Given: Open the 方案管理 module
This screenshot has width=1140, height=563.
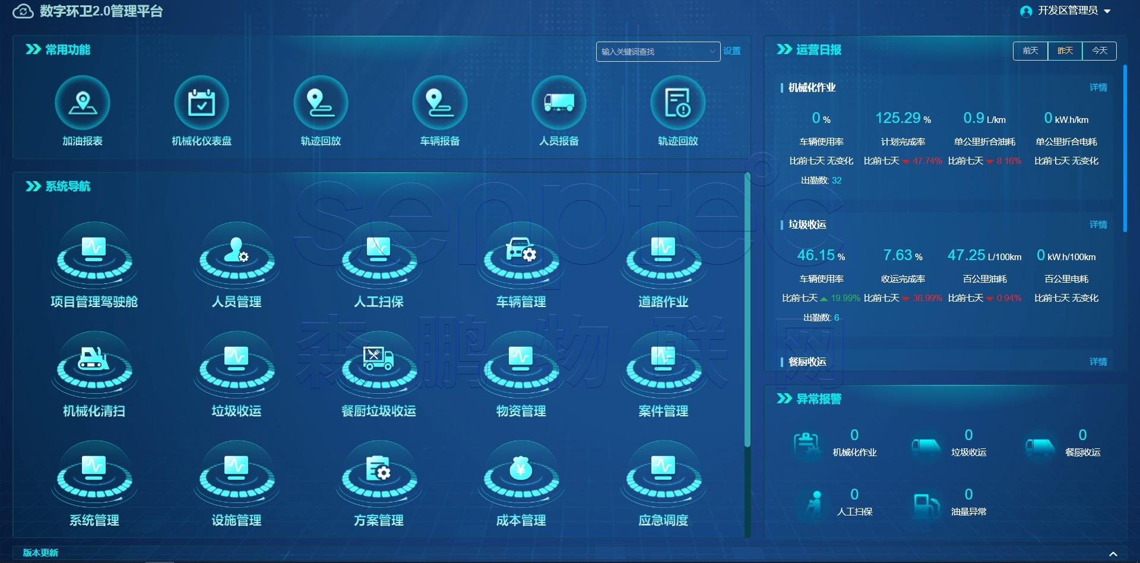Looking at the screenshot, I should click(379, 475).
